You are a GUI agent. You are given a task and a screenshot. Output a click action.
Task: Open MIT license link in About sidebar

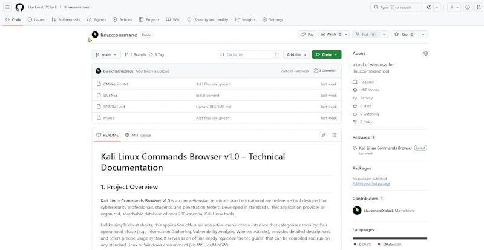[x=366, y=90]
